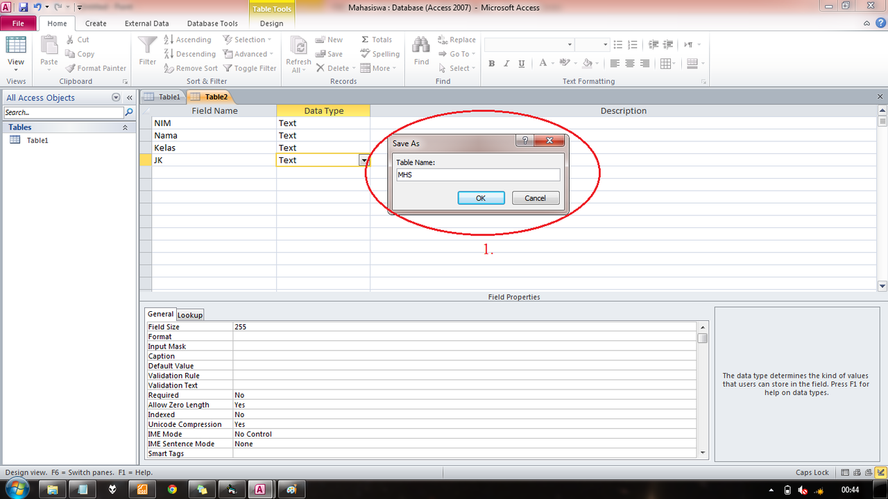This screenshot has width=888, height=499.
Task: Click the Refresh All icon
Action: (x=298, y=46)
